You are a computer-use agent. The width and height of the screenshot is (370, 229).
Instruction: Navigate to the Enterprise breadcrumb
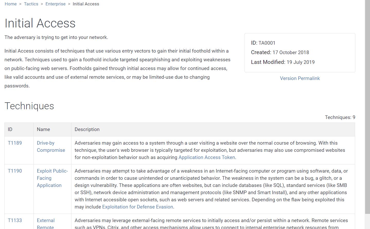tap(56, 4)
